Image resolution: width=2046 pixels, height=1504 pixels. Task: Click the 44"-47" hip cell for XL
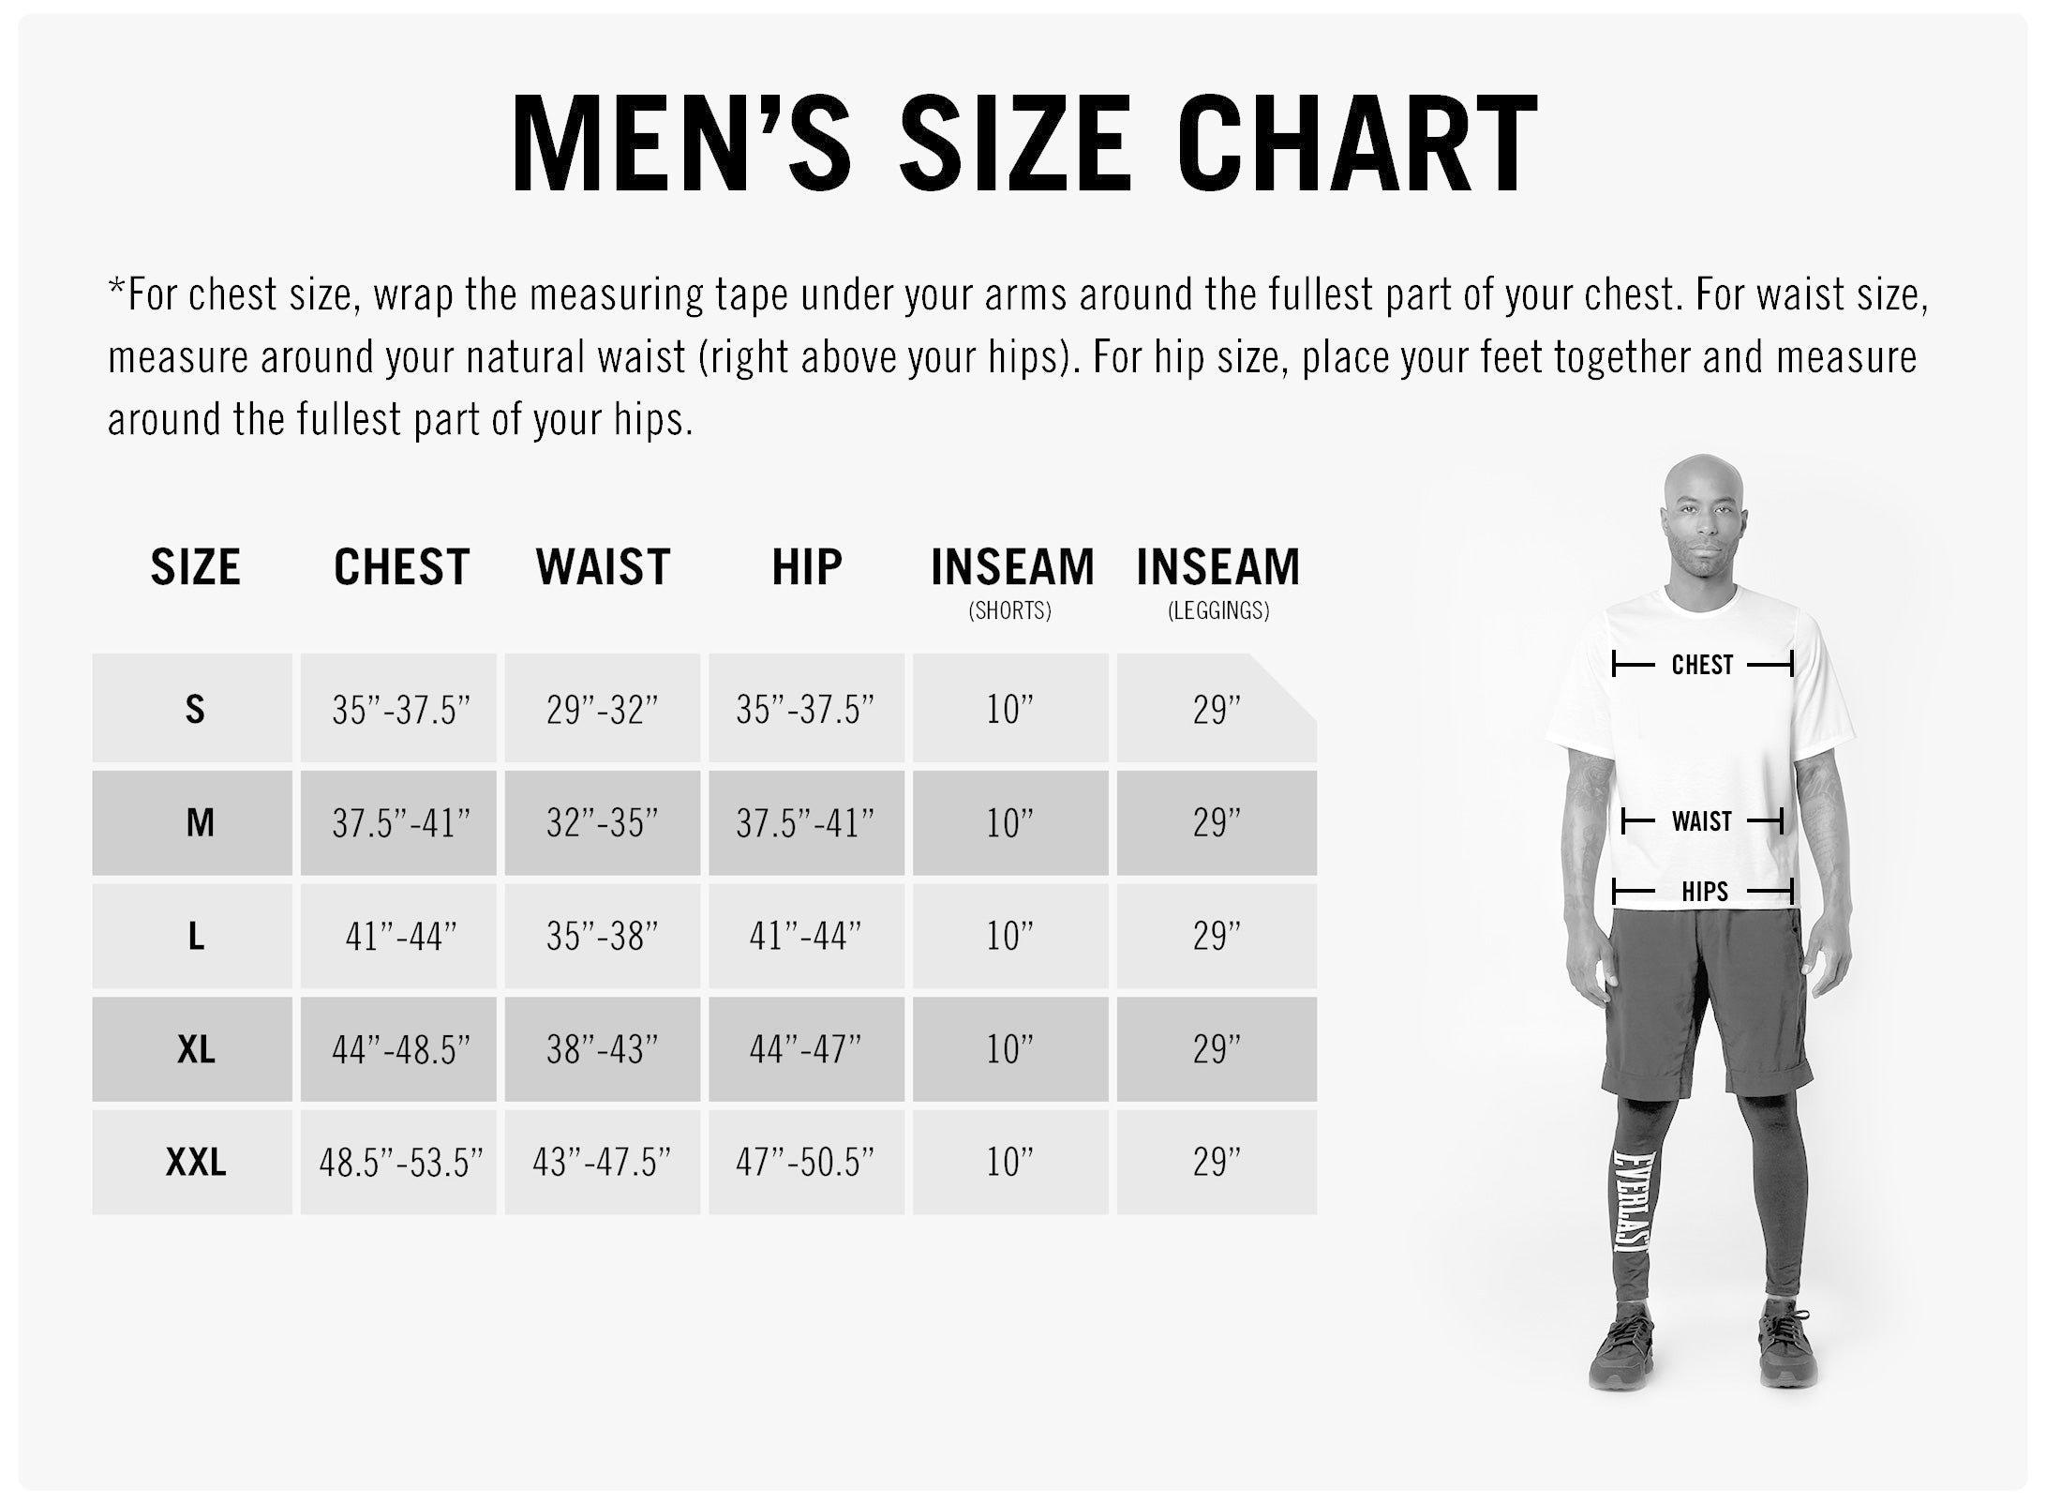[807, 1049]
